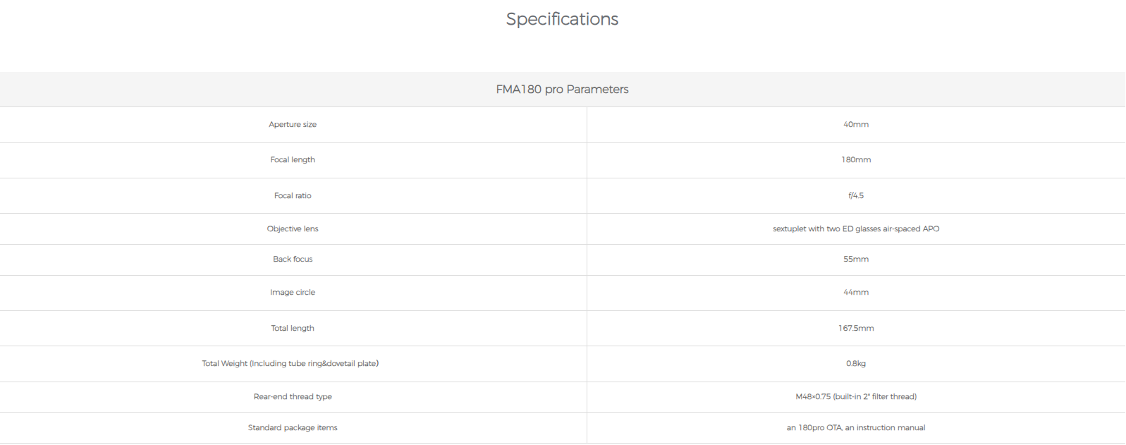Viewport: 1126px width, 445px height.
Task: Select the Focal length label
Action: pyautogui.click(x=293, y=160)
